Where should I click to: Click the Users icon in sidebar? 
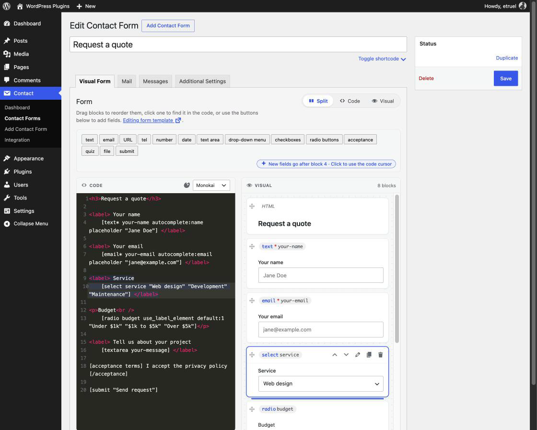(7, 185)
